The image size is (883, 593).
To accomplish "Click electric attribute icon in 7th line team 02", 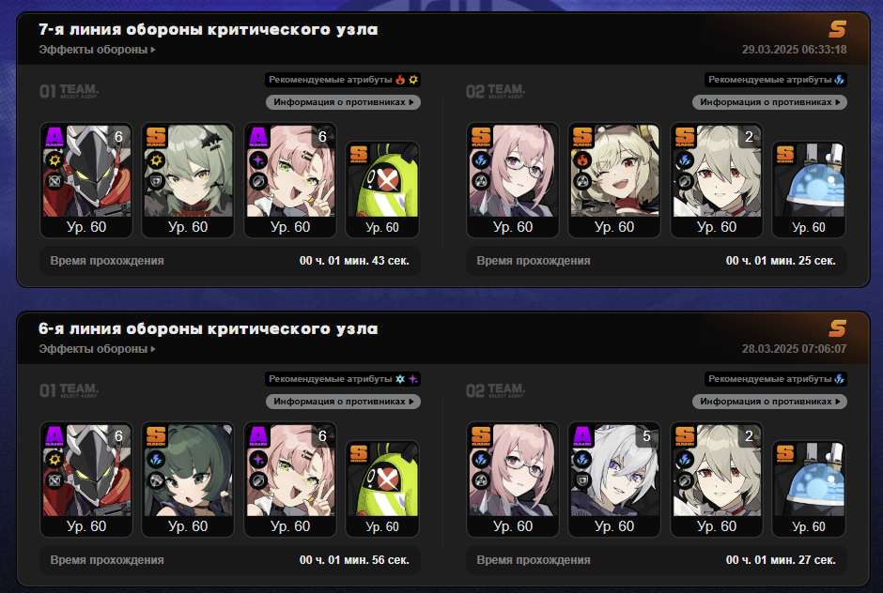I will click(x=839, y=80).
